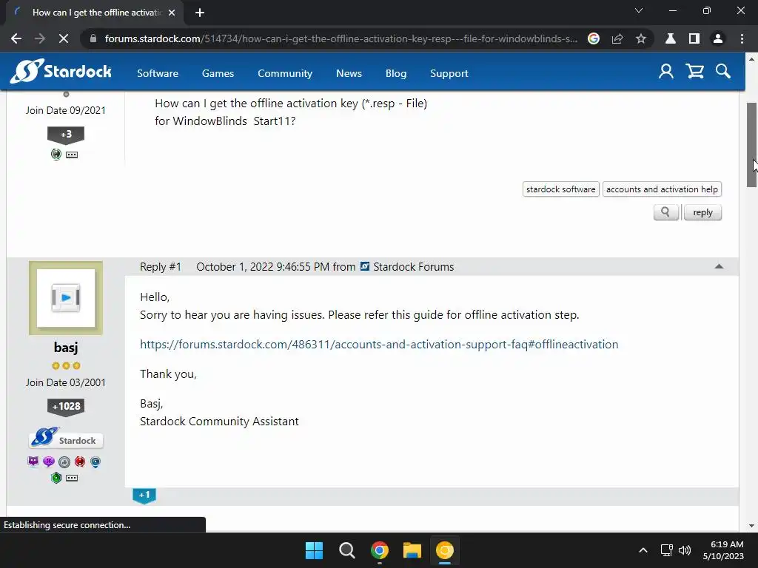Click the scrollbar down arrow
758x568 pixels.
click(752, 526)
